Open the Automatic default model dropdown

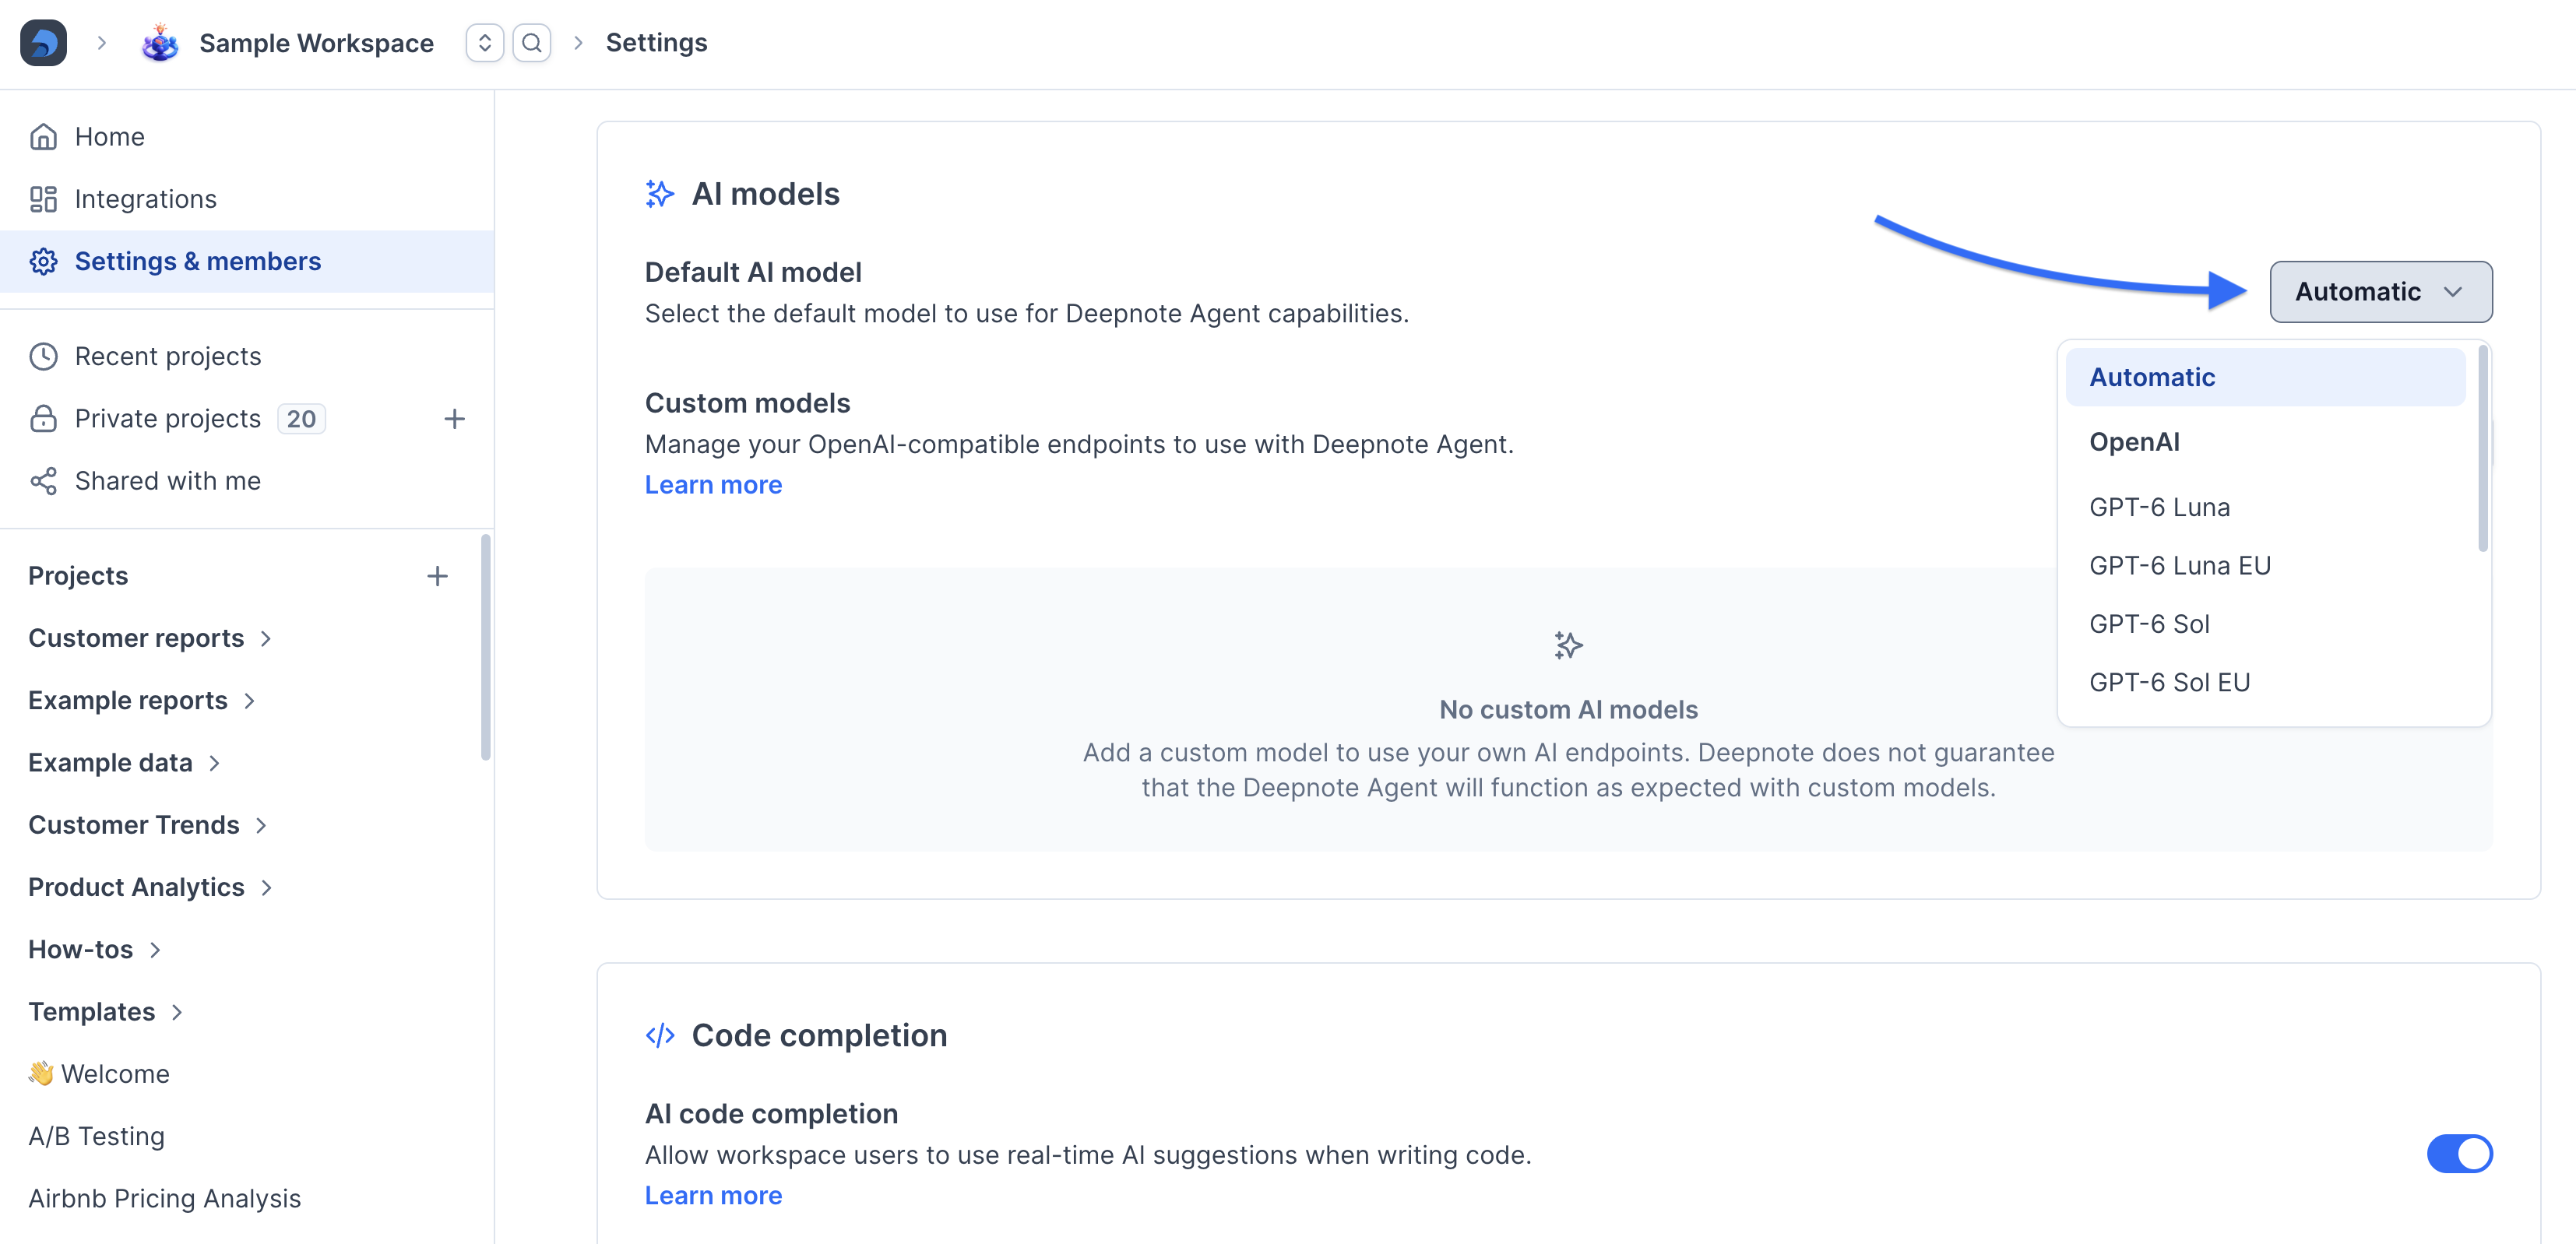(x=2380, y=292)
